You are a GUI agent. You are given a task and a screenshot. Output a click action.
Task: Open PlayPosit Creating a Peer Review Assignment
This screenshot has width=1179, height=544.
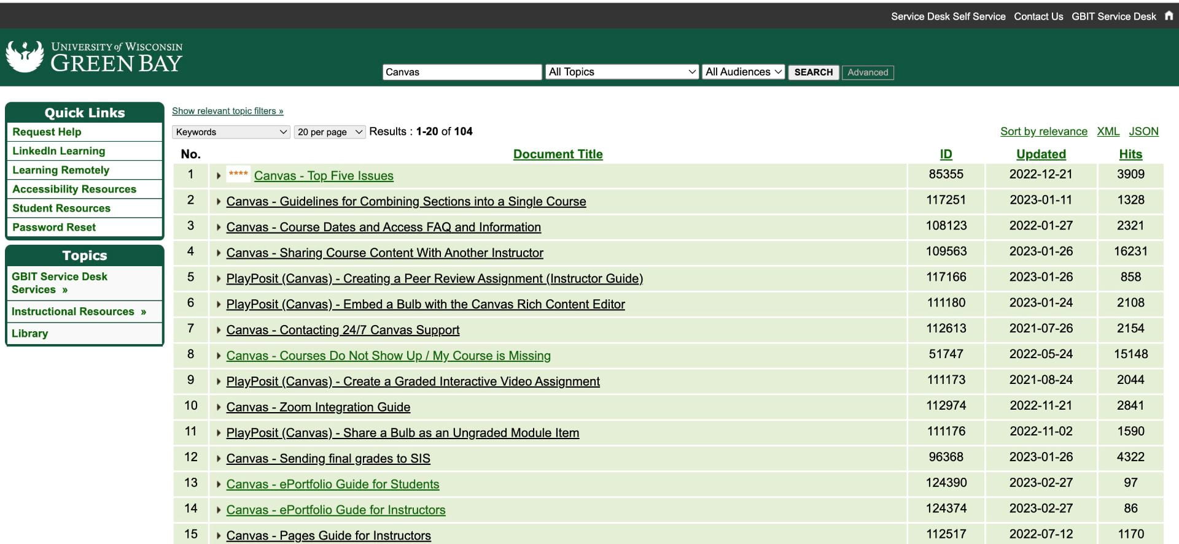[434, 279]
